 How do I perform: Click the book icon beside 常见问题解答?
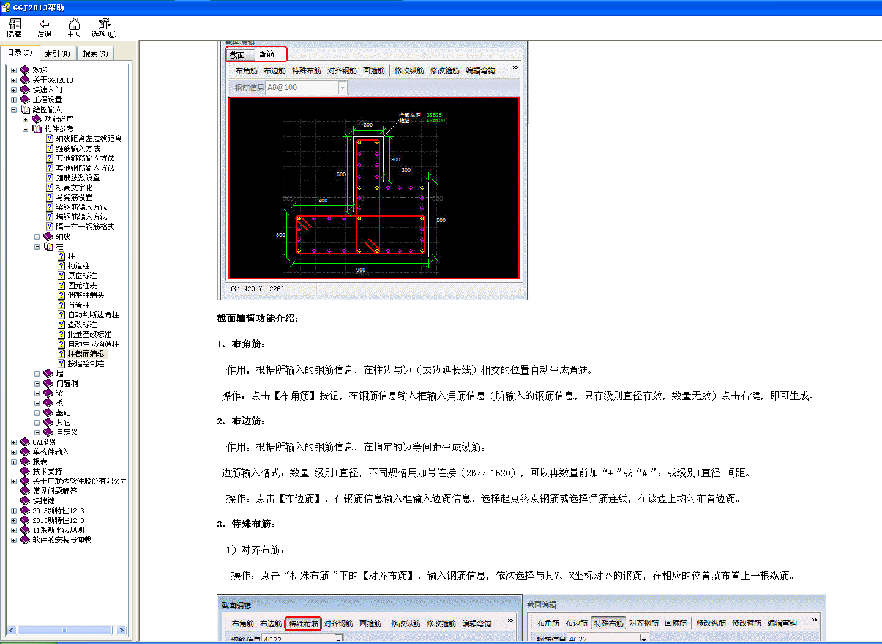[25, 491]
